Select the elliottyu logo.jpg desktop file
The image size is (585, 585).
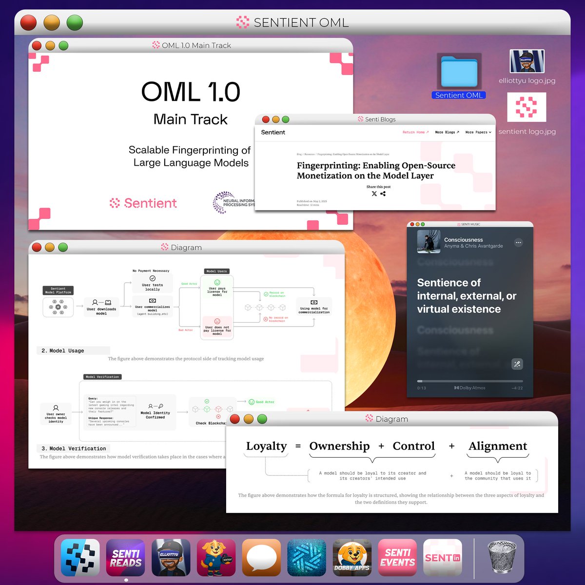coord(527,67)
